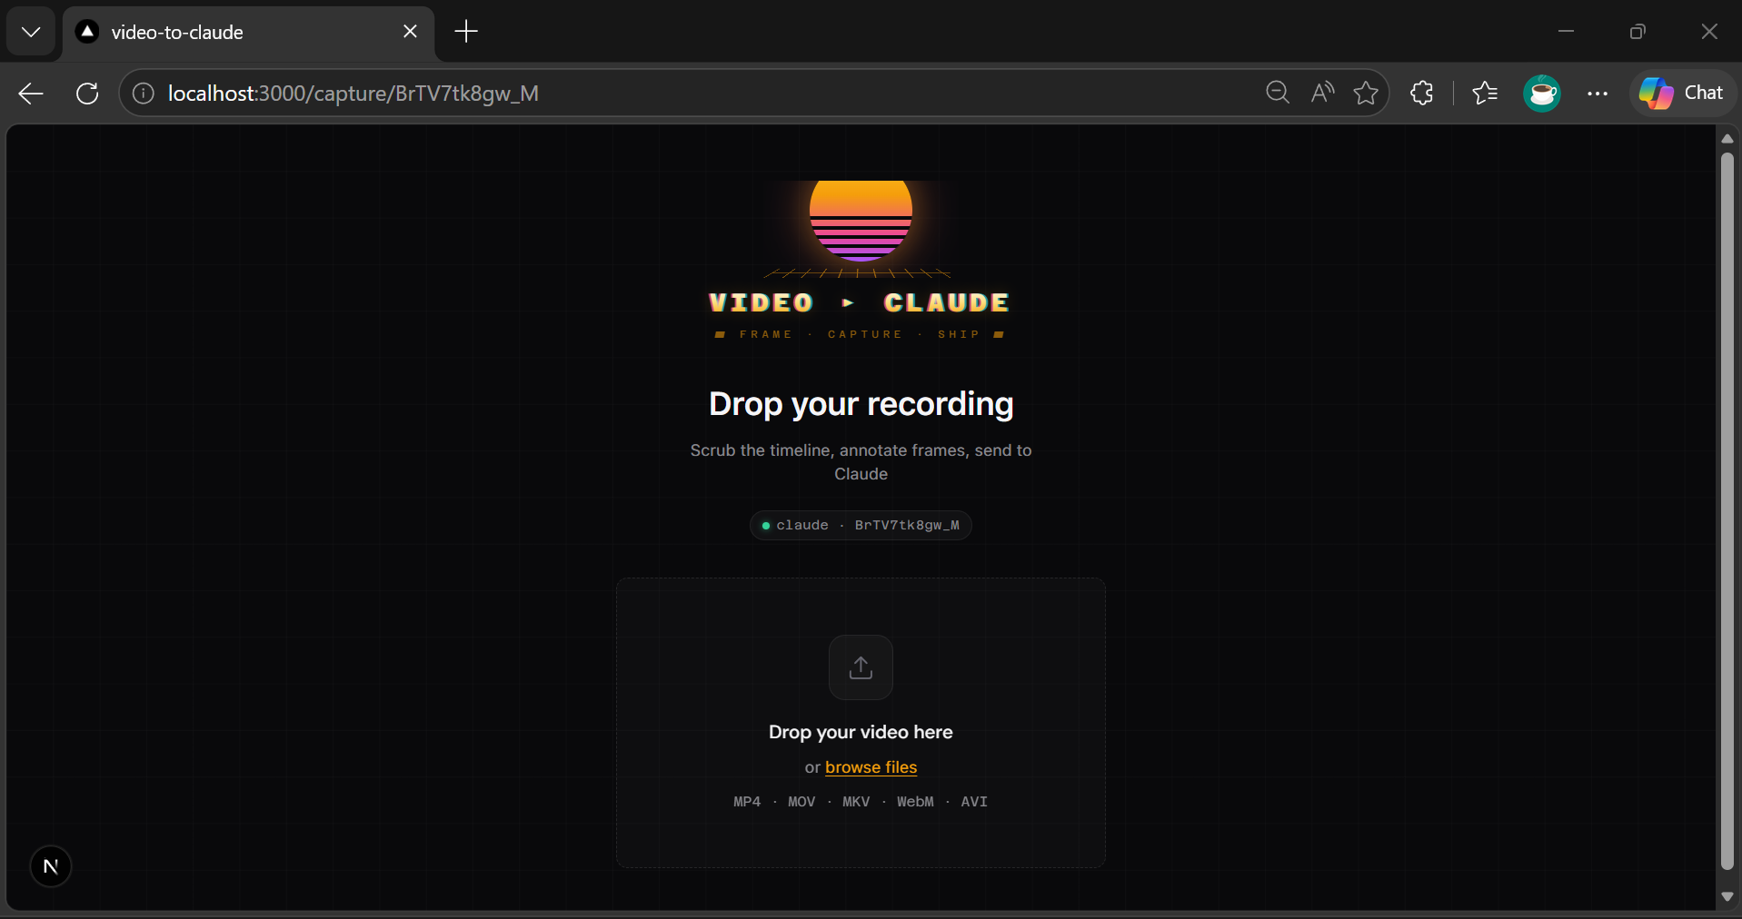Click the vertical scrollbar thumb

point(1727,511)
